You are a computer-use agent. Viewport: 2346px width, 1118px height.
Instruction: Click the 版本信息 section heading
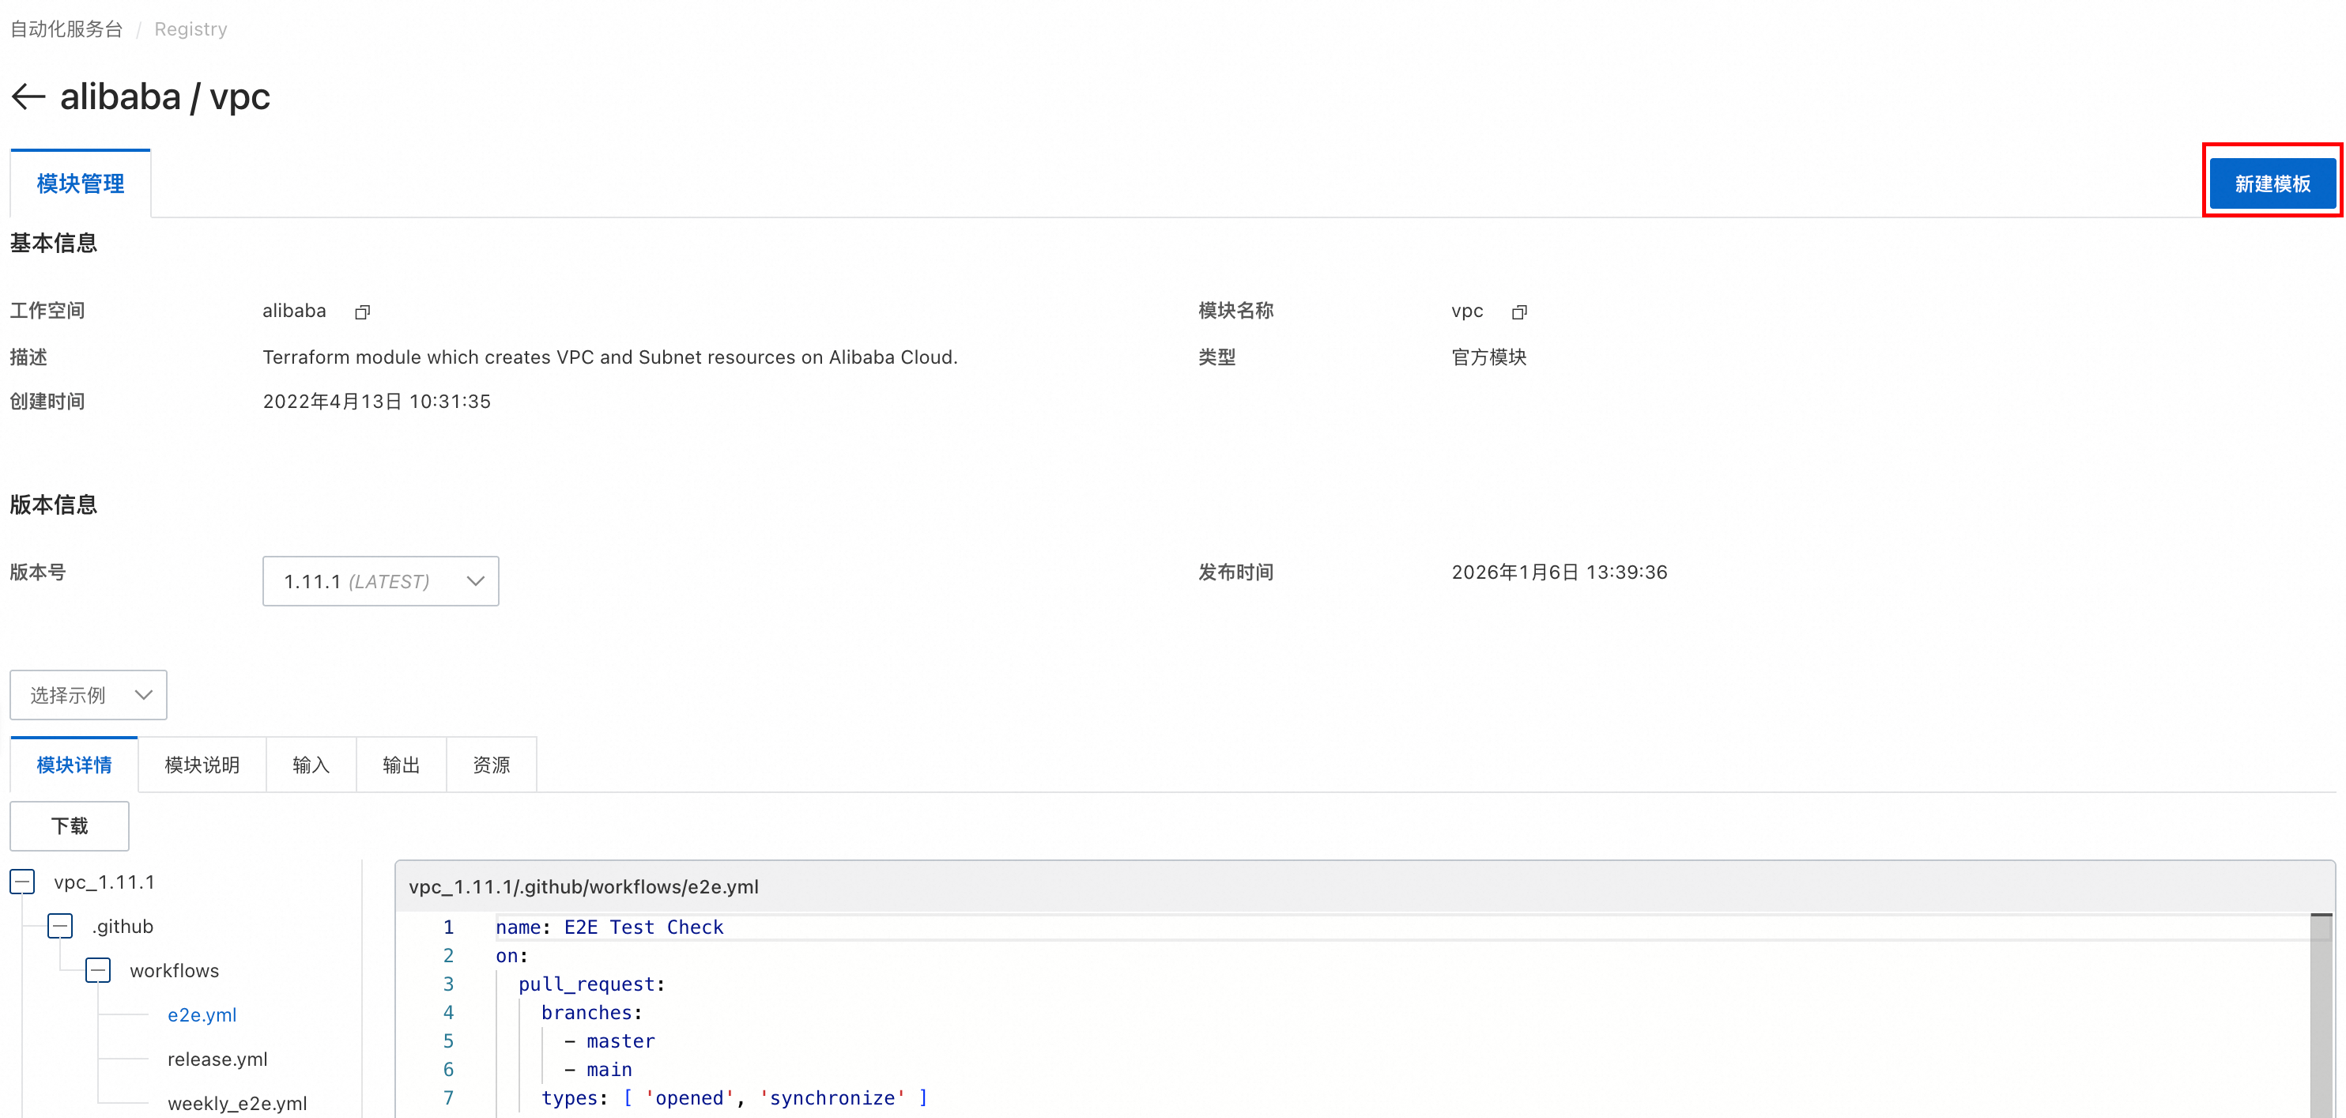[54, 504]
